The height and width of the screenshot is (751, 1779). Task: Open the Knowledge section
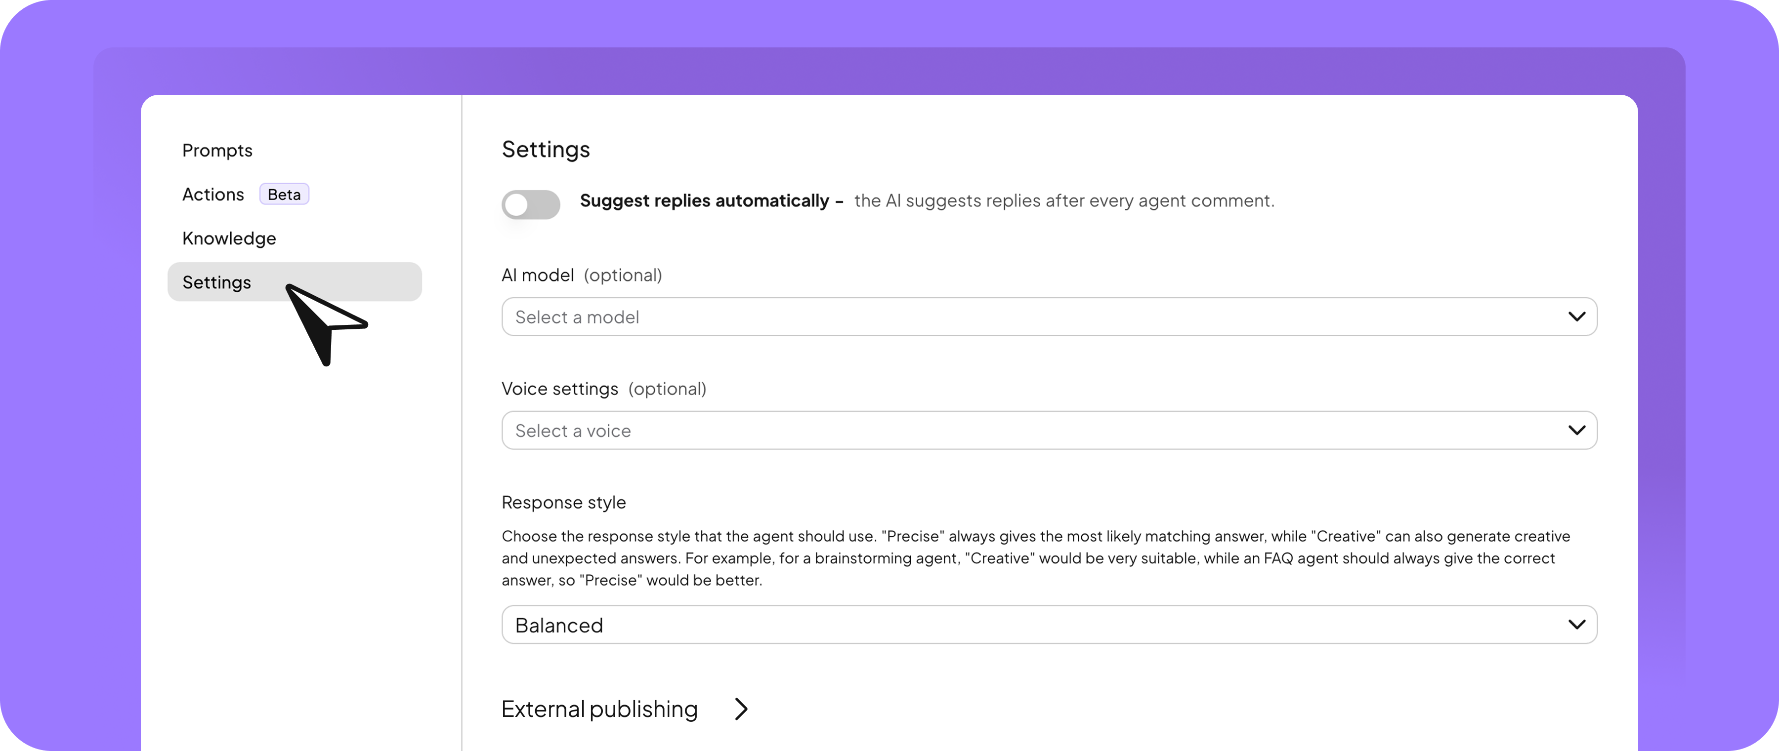(x=229, y=238)
